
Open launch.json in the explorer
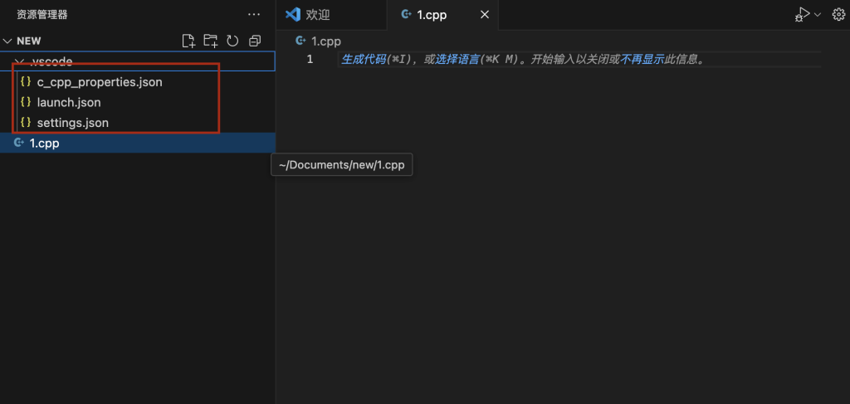(x=69, y=102)
